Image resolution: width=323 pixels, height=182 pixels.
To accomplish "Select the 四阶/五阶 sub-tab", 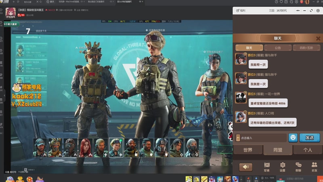I will click(x=306, y=48).
